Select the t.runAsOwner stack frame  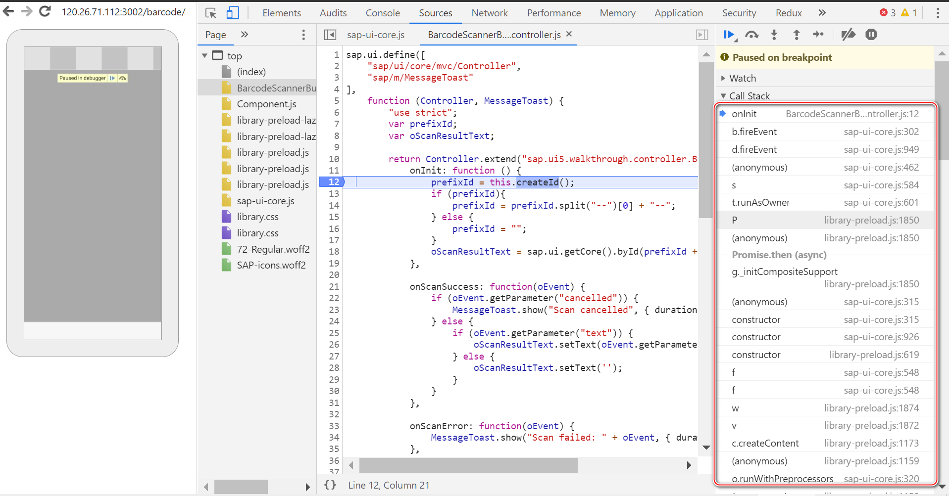coord(825,203)
